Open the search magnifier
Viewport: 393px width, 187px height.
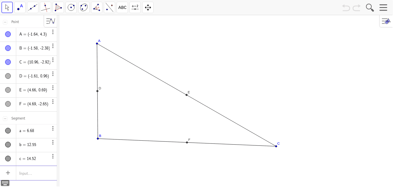pos(370,8)
